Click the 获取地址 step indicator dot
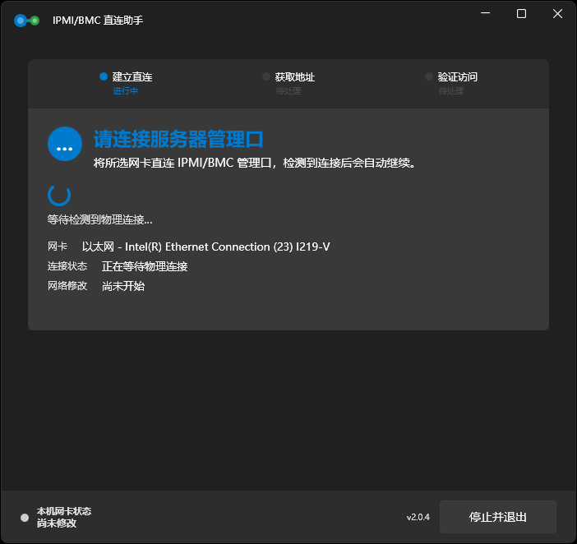577x544 pixels. (x=266, y=76)
